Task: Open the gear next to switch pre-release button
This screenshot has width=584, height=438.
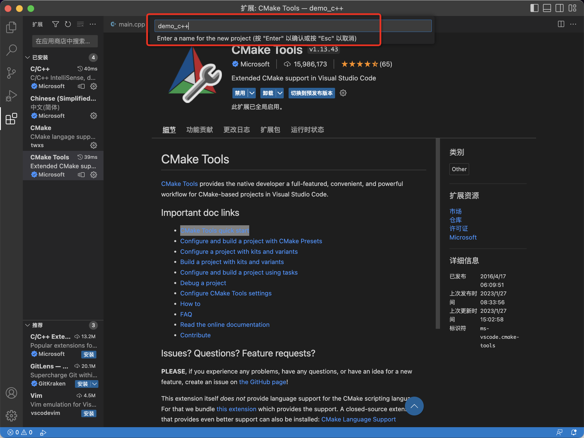Action: pos(343,93)
